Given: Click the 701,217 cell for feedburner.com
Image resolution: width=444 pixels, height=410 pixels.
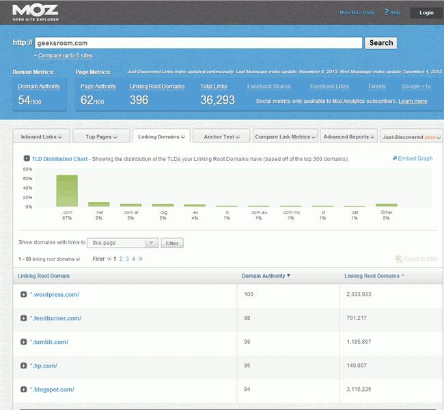Looking at the screenshot, I should tap(357, 318).
